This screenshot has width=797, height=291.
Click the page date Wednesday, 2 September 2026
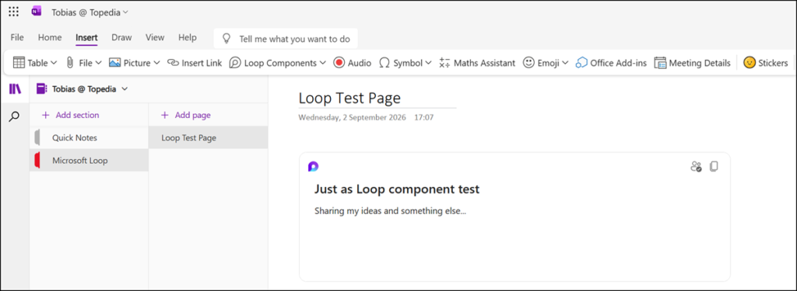pyautogui.click(x=353, y=118)
